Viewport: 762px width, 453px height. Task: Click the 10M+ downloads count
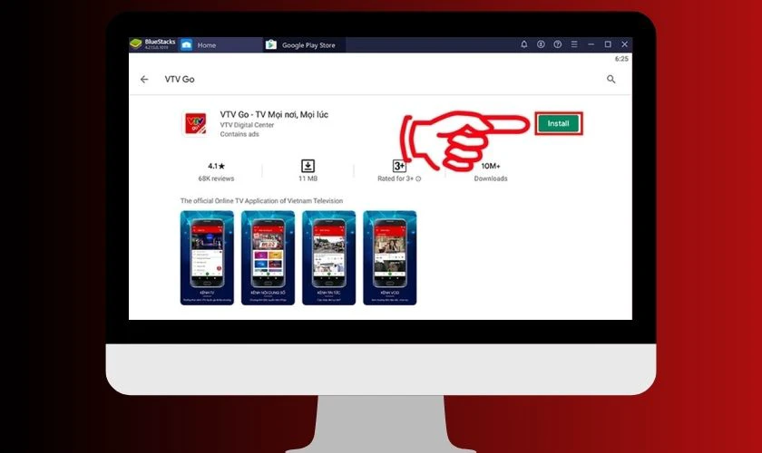tap(491, 166)
